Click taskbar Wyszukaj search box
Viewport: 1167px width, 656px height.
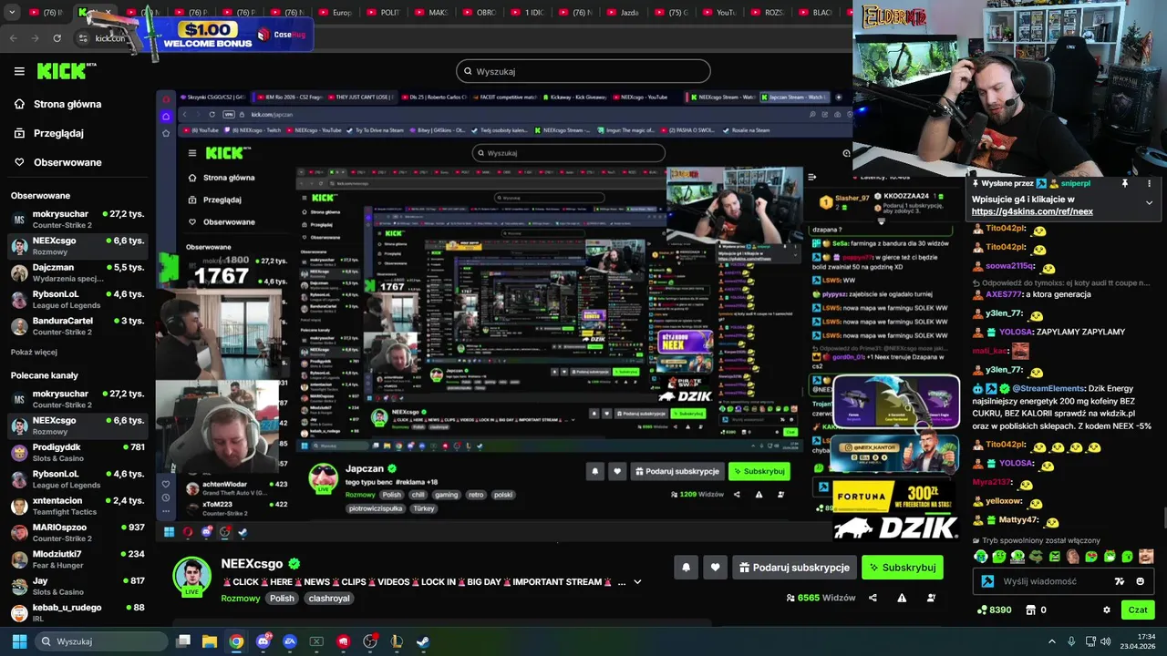[102, 641]
